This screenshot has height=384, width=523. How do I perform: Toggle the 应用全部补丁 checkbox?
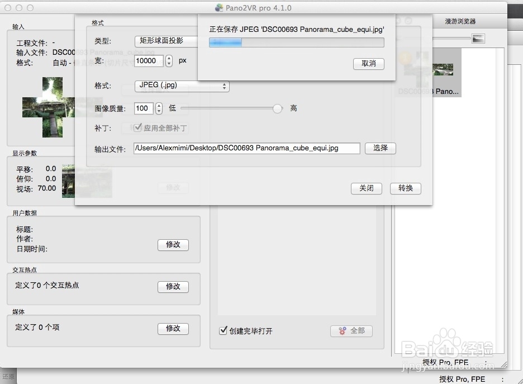(x=139, y=128)
